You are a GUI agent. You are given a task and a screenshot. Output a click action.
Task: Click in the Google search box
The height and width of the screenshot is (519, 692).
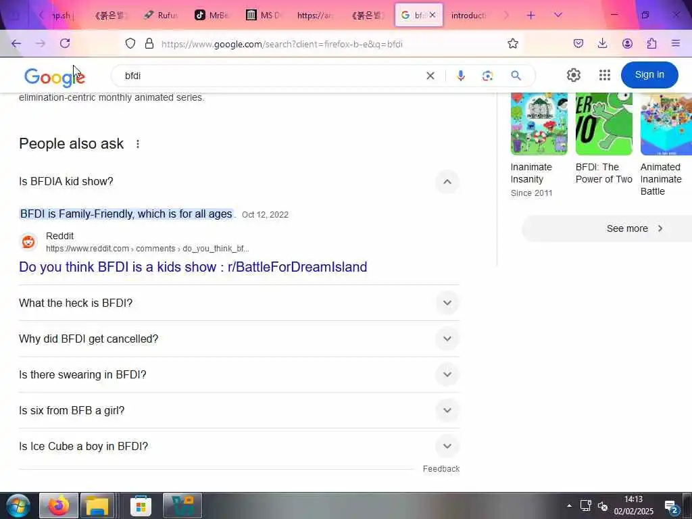pyautogui.click(x=269, y=76)
